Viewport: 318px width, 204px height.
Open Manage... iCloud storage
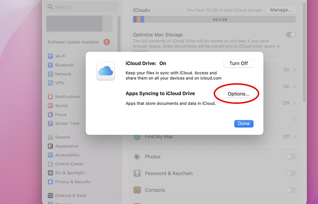(281, 10)
